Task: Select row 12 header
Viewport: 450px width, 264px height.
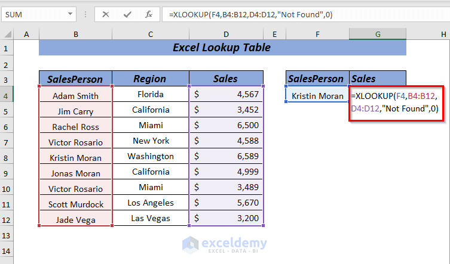Action: click(x=7, y=220)
